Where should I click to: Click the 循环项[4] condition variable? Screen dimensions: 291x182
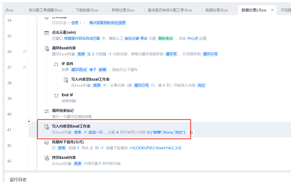(x=79, y=70)
